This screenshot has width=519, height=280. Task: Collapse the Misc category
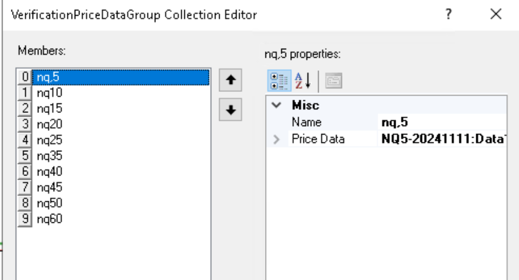coord(277,105)
